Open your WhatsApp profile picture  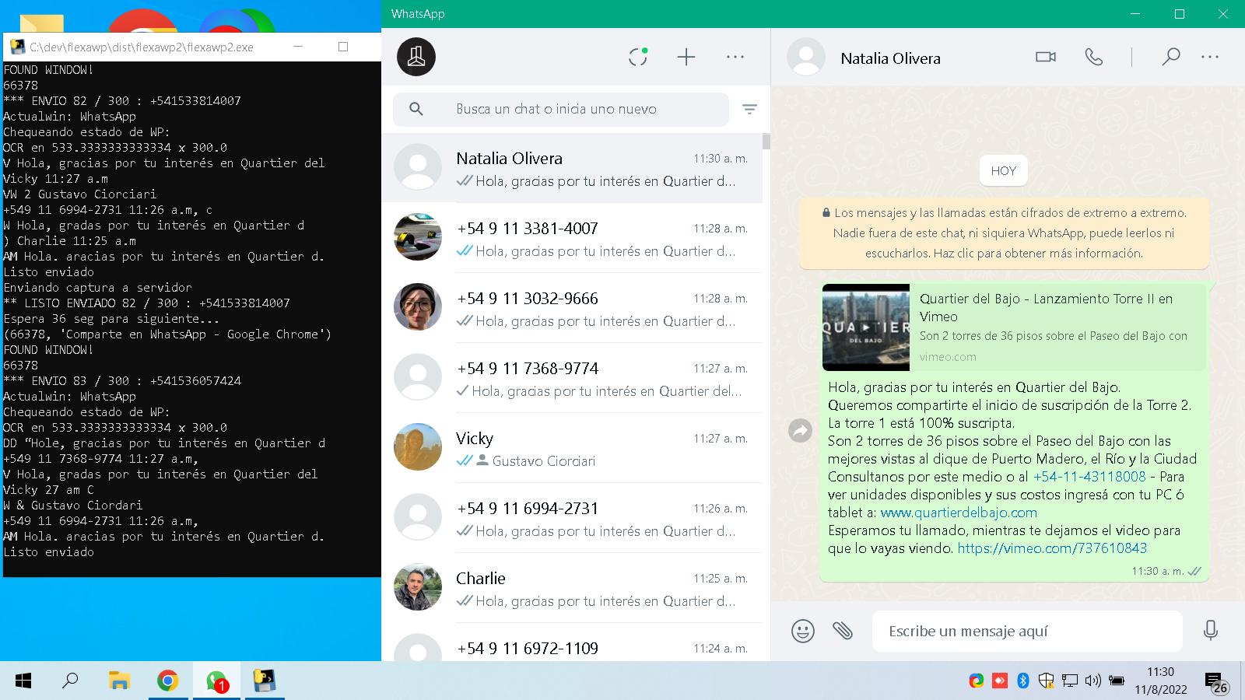point(416,57)
